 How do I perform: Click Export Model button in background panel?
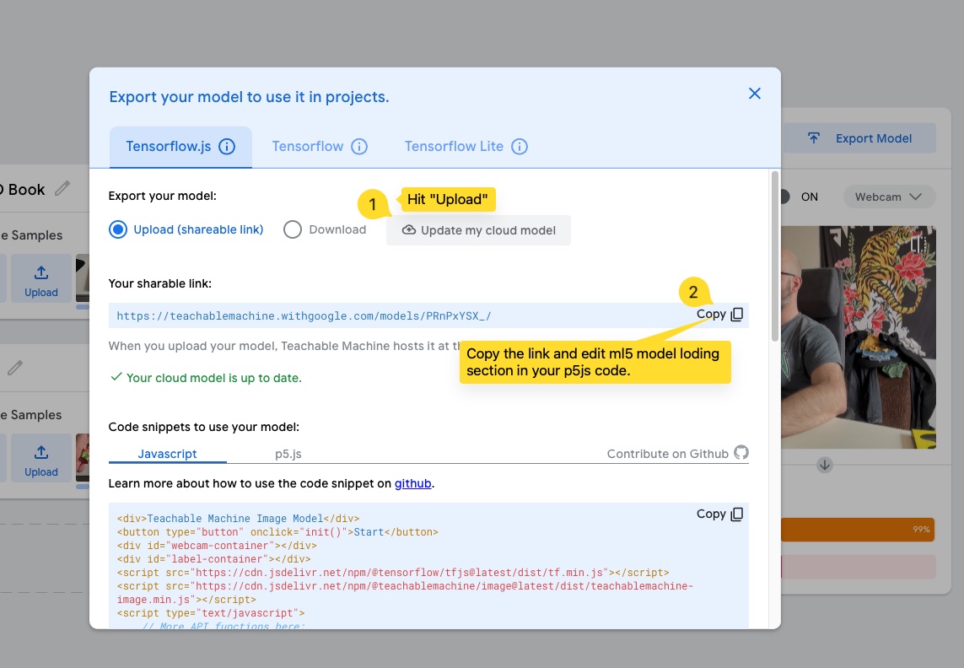[859, 138]
